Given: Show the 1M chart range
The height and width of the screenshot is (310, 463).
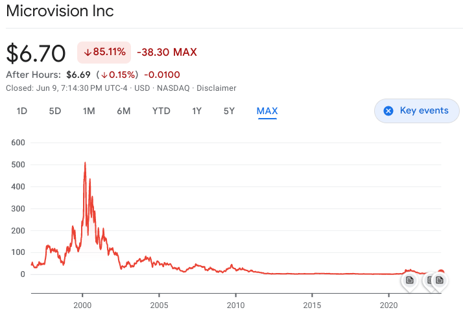Looking at the screenshot, I should tap(89, 111).
